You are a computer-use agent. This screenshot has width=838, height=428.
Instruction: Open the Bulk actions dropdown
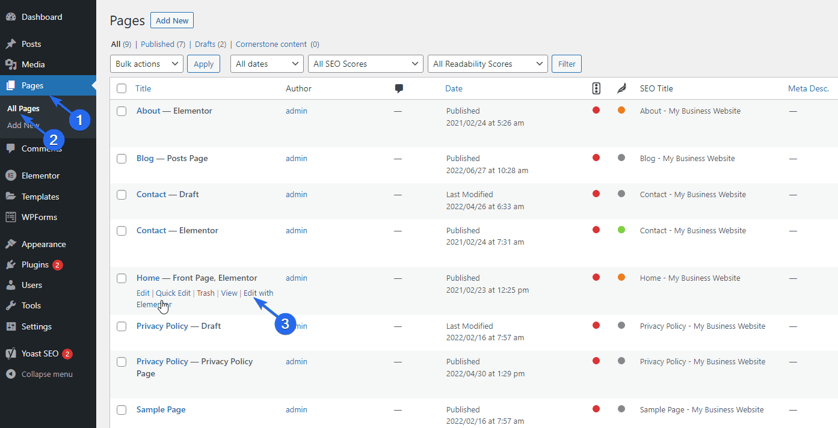click(147, 64)
